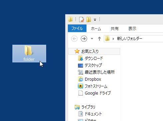Open the Customize Quick Access Toolbar dropdown
The width and height of the screenshot is (163, 121).
(x=95, y=20)
